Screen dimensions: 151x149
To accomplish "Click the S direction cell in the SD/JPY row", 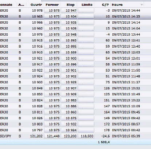I will coord(20,136).
